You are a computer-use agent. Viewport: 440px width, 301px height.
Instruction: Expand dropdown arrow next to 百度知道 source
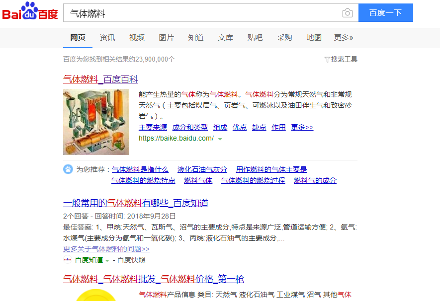107,261
